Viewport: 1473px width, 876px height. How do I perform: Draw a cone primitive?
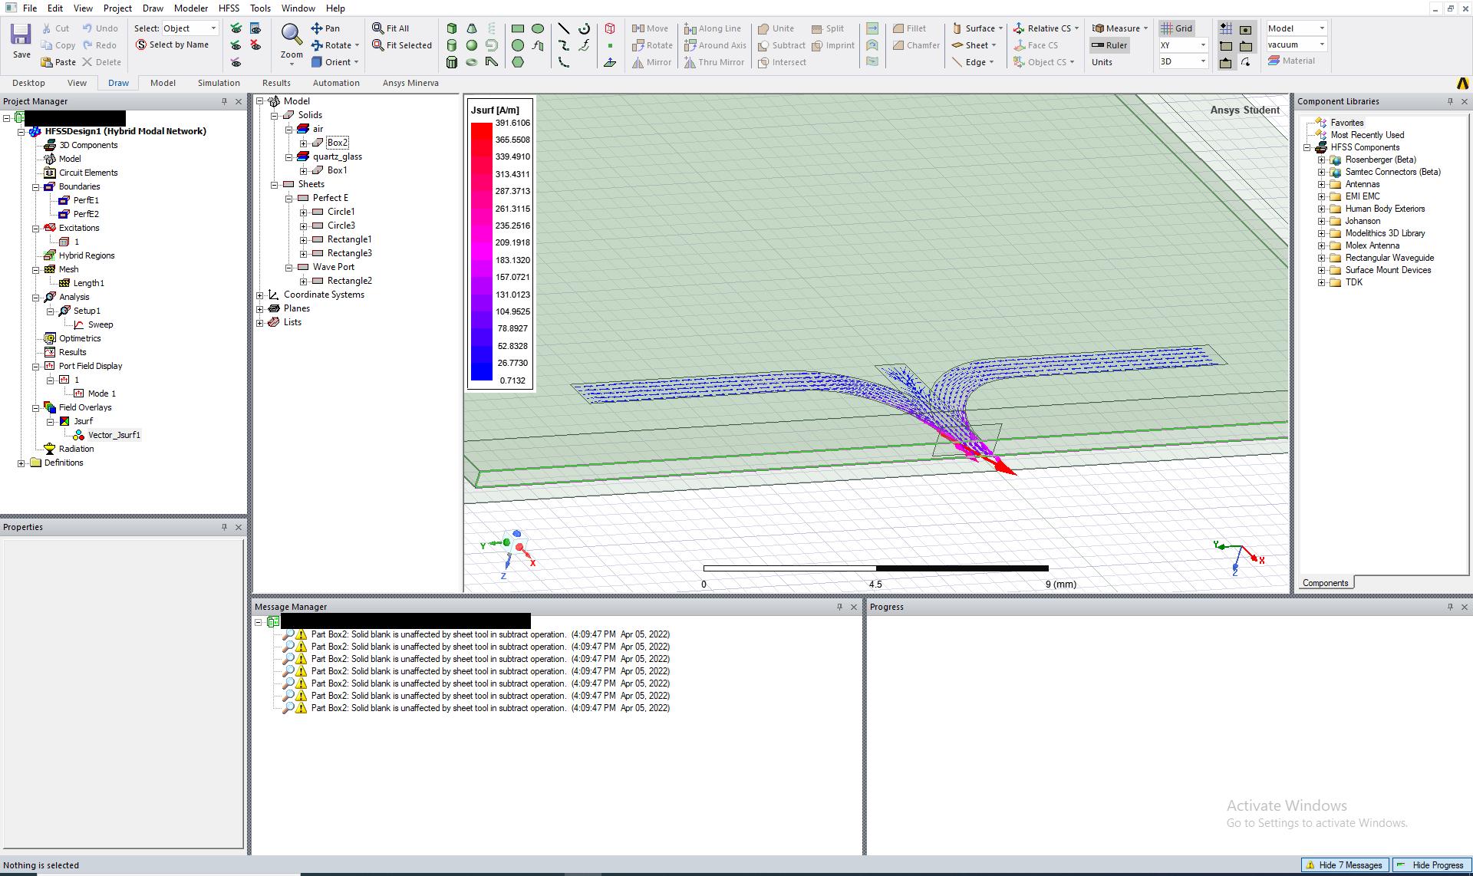point(472,28)
